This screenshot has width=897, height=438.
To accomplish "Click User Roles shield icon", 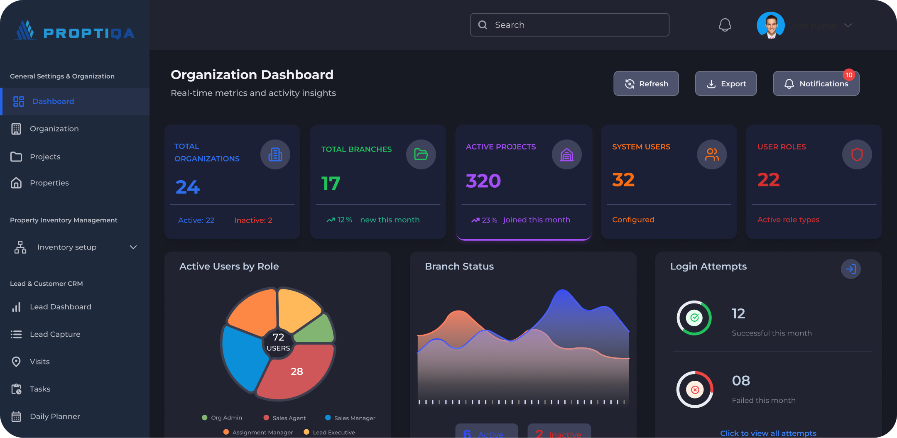I will click(857, 154).
